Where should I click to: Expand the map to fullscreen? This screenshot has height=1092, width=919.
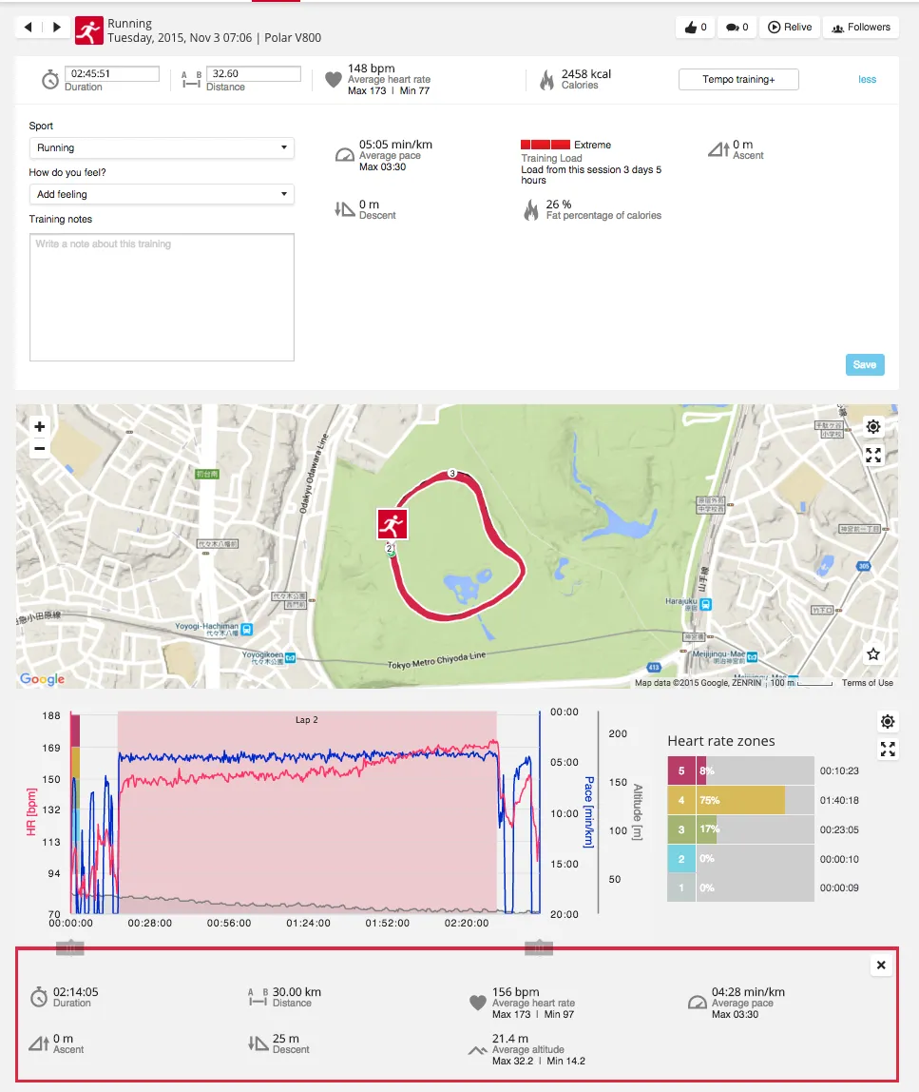pyautogui.click(x=873, y=456)
